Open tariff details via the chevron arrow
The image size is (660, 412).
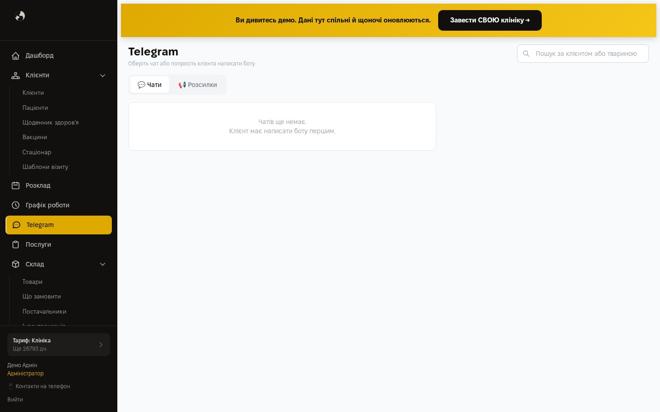pyautogui.click(x=101, y=345)
